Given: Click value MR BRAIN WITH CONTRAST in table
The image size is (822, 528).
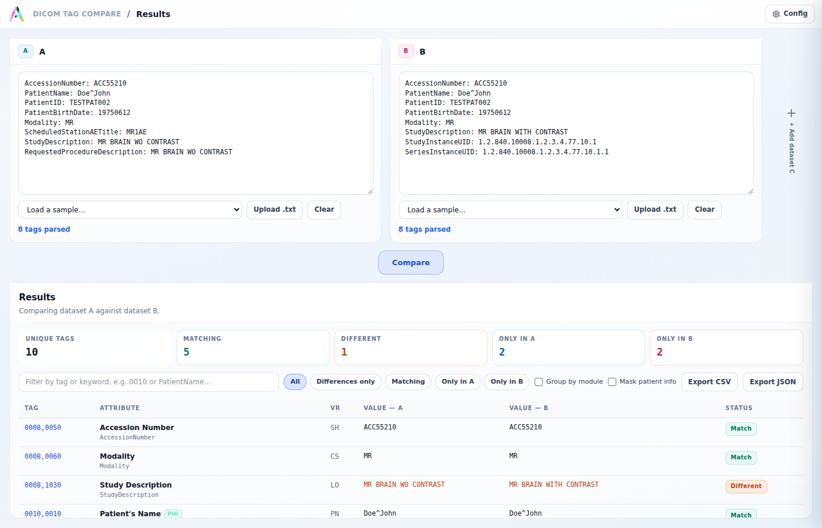Looking at the screenshot, I should click(554, 485).
